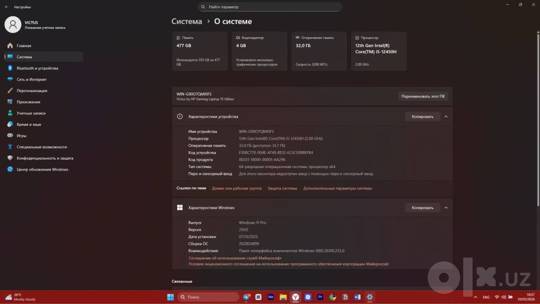
Task: Open Защита системы link
Action: coord(282,188)
